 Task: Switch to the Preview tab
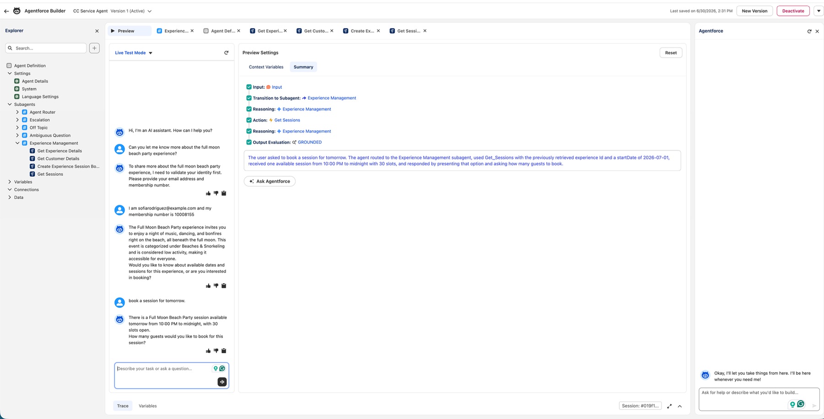(x=130, y=31)
